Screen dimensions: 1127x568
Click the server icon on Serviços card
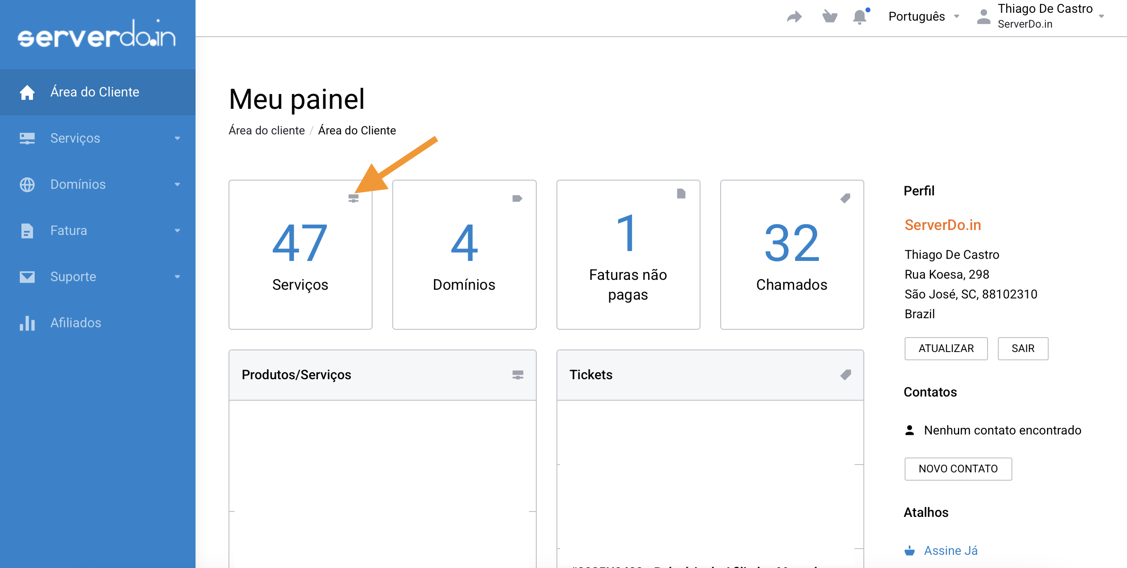pyautogui.click(x=353, y=199)
